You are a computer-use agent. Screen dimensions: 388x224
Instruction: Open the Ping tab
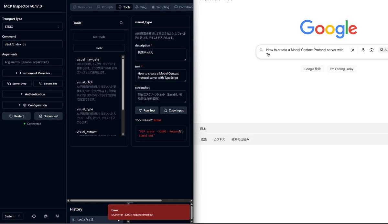click(141, 7)
